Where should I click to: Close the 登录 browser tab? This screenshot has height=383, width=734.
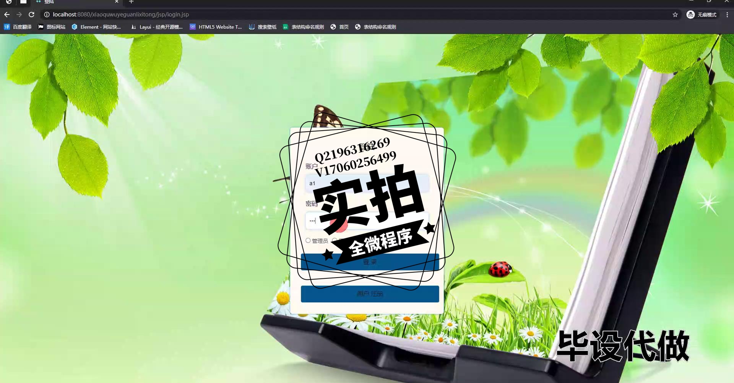coord(117,2)
